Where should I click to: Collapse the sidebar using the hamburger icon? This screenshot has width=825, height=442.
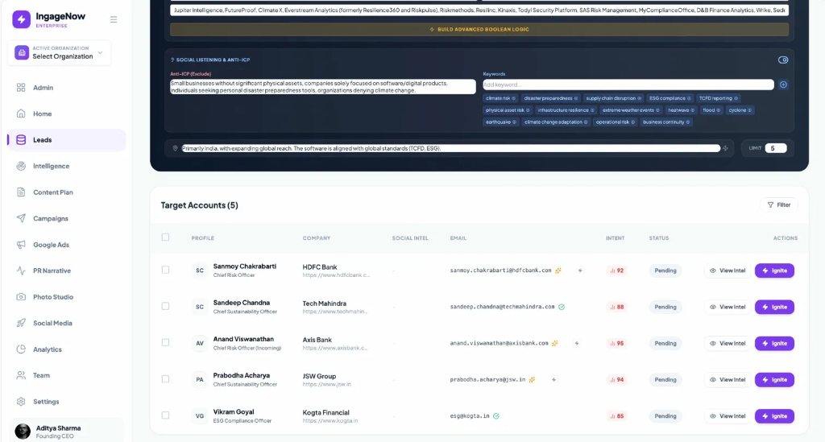point(114,19)
